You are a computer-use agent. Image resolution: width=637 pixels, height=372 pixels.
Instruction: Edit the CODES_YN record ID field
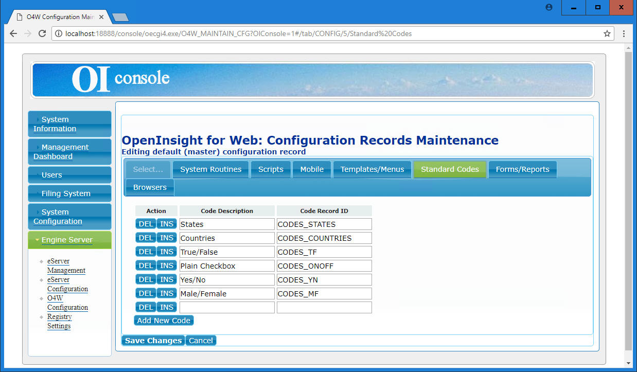point(324,280)
